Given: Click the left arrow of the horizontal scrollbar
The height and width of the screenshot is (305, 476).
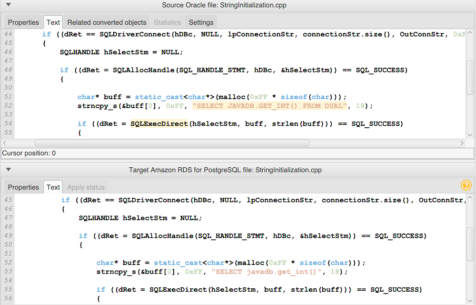Looking at the screenshot, I should click(x=4, y=142).
